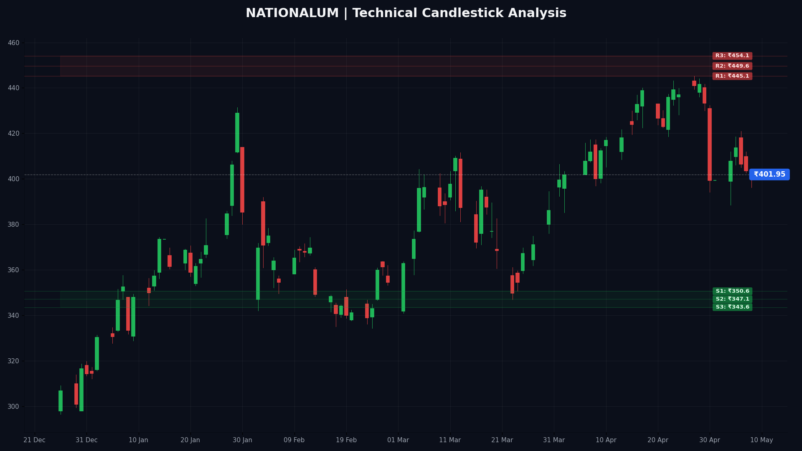
Task: Click the 21 Dec date label
Action: tap(34, 440)
